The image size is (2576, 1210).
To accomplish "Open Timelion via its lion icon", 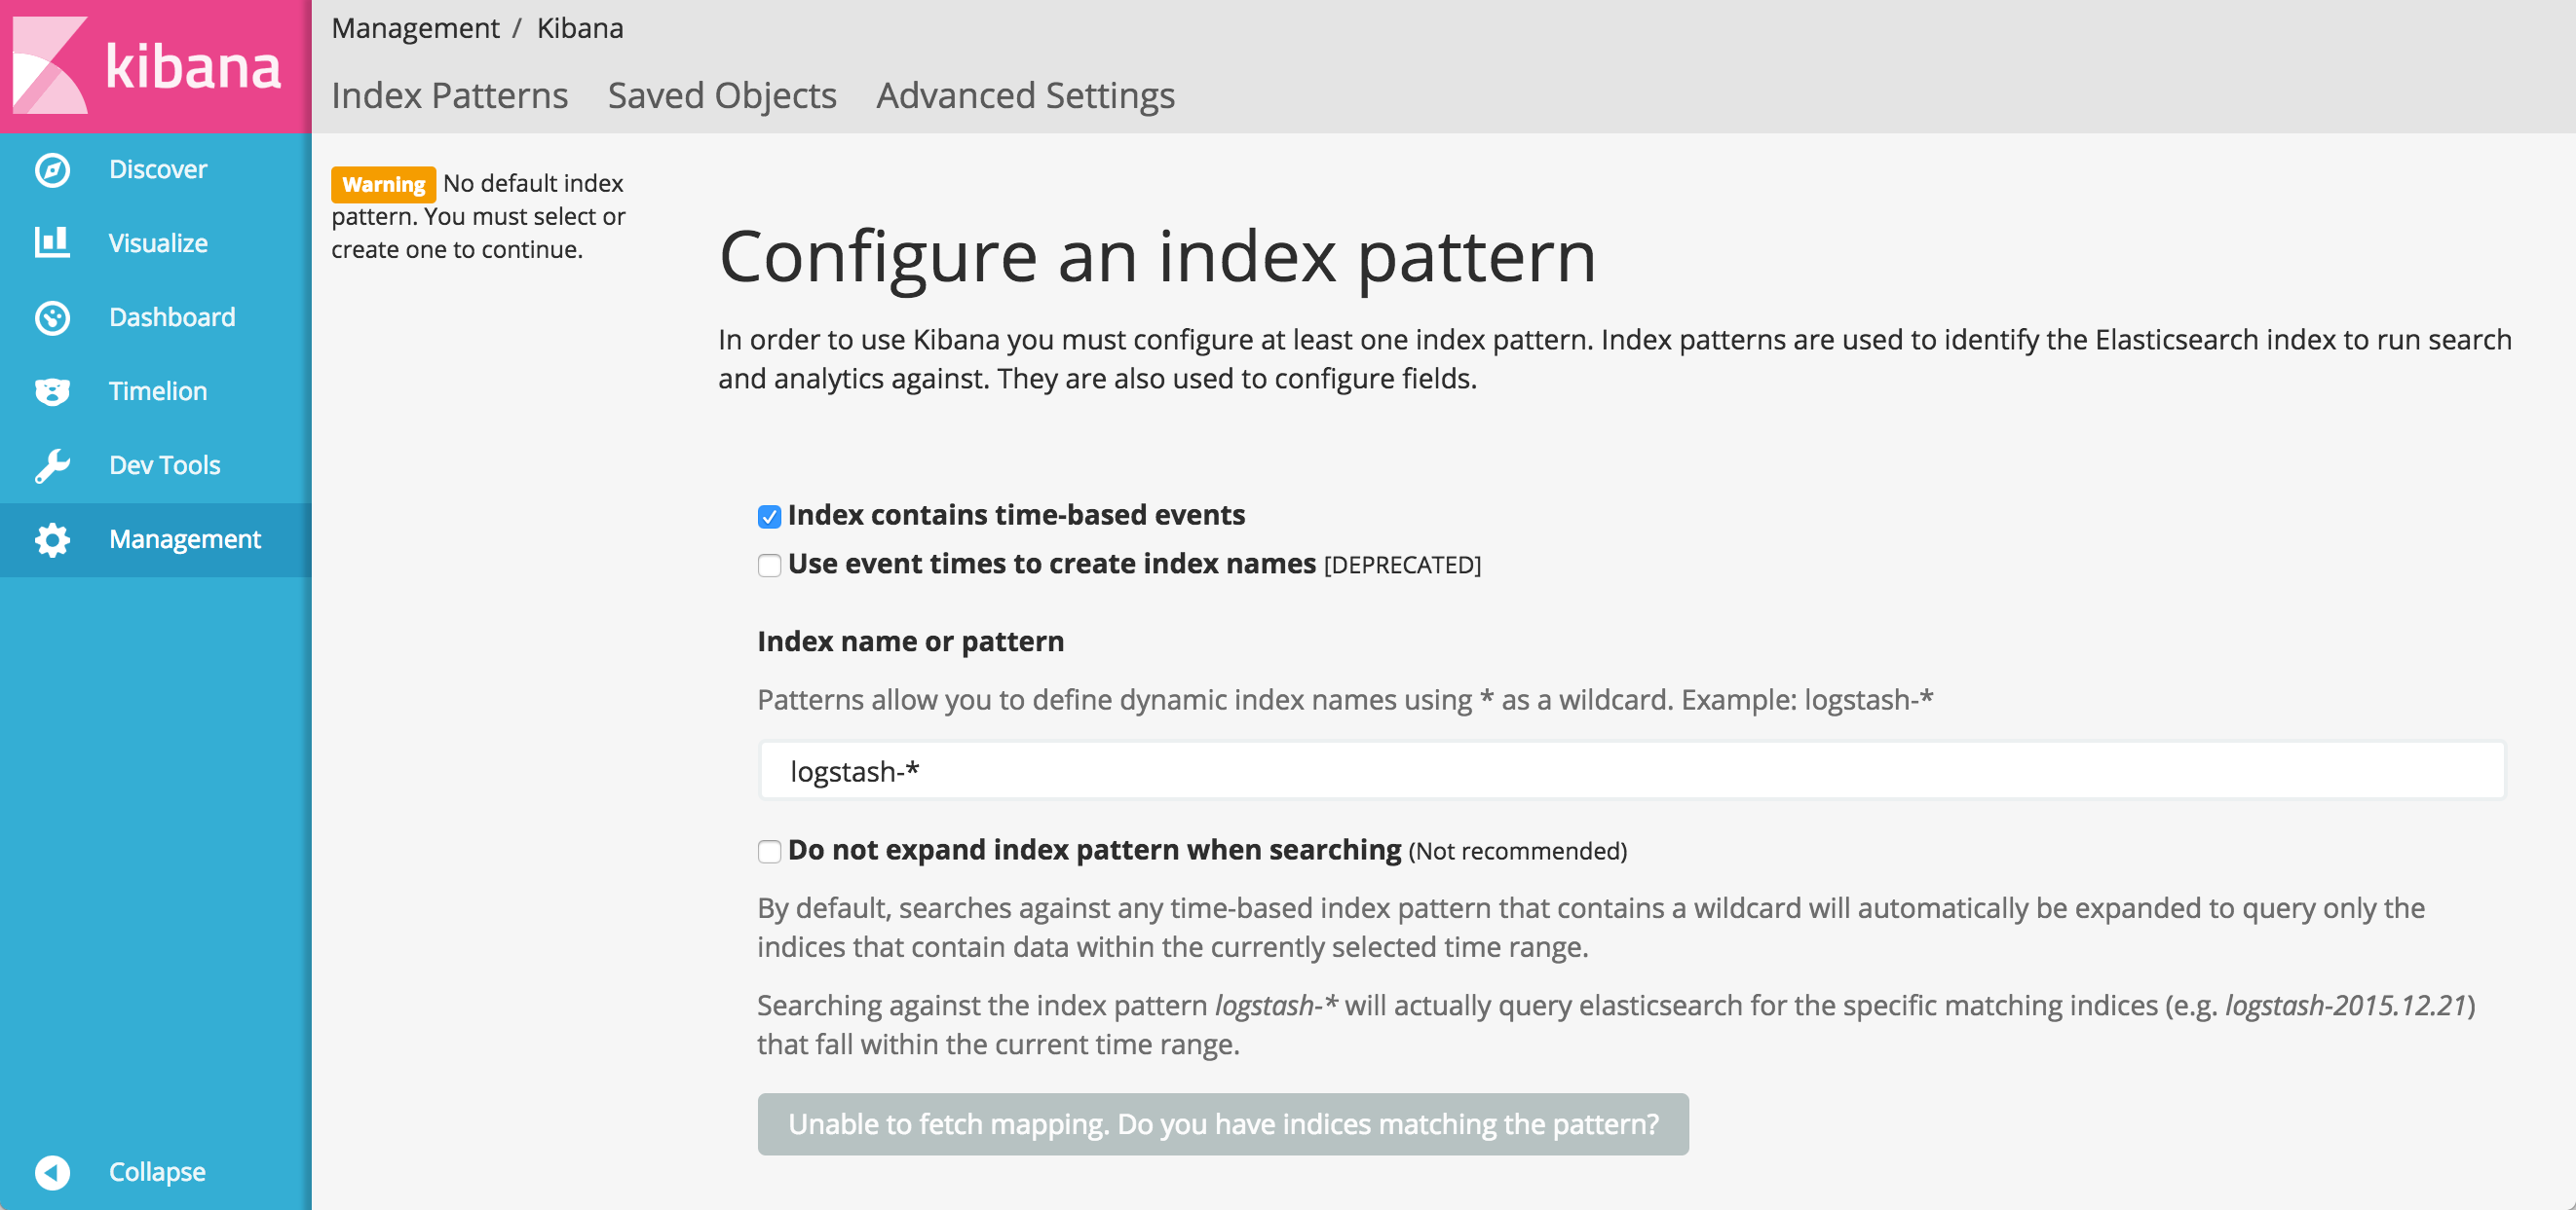I will click(52, 391).
